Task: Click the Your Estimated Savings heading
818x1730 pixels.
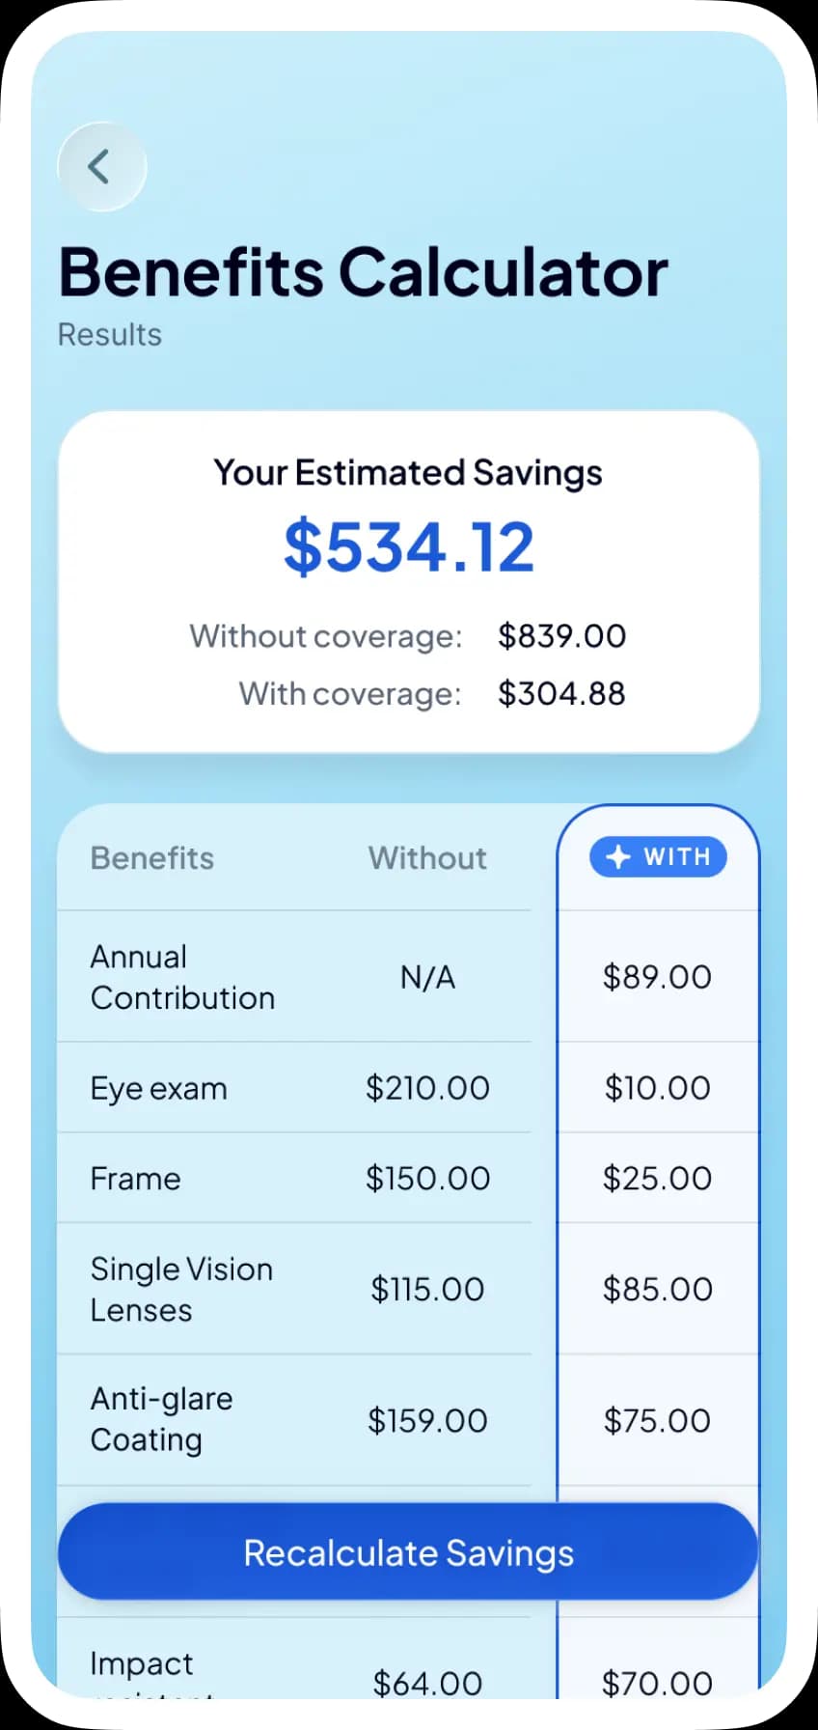Action: point(408,473)
